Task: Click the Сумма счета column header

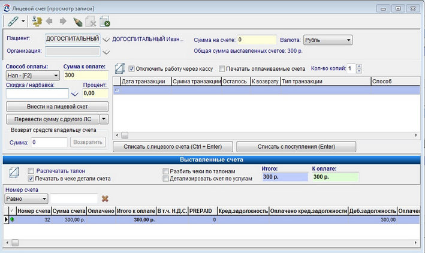Action: [69, 211]
